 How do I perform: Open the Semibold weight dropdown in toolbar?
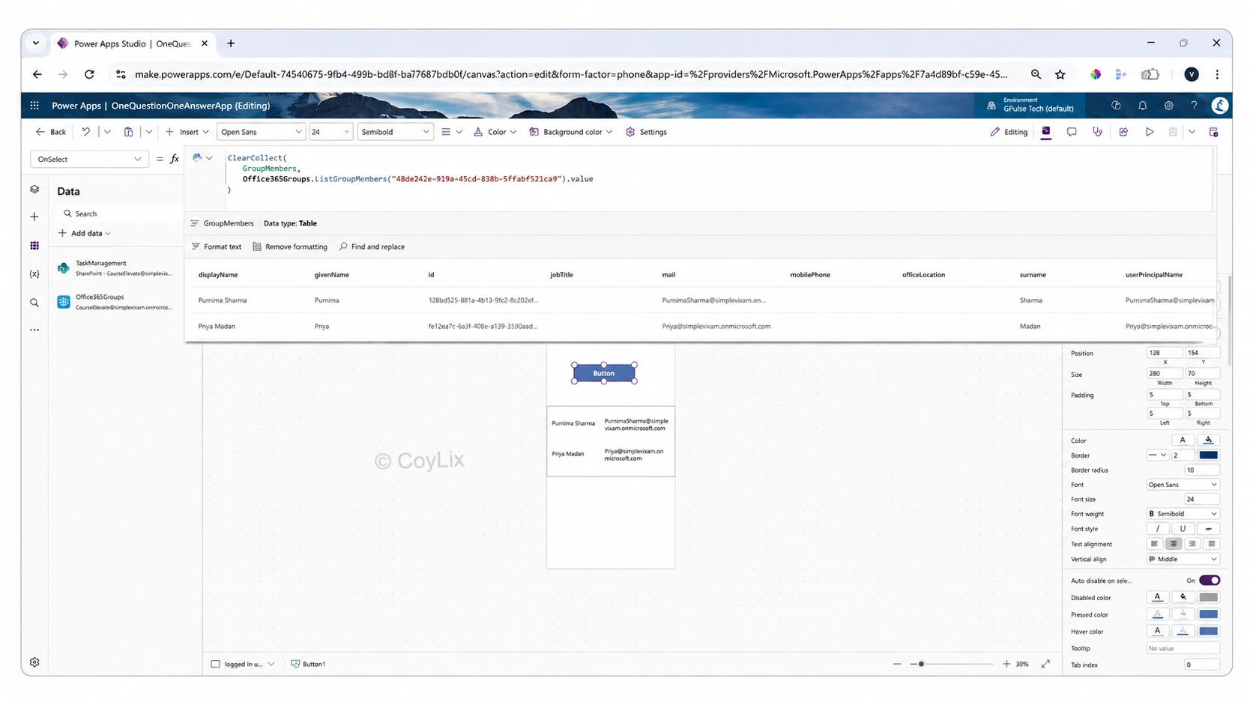click(395, 132)
